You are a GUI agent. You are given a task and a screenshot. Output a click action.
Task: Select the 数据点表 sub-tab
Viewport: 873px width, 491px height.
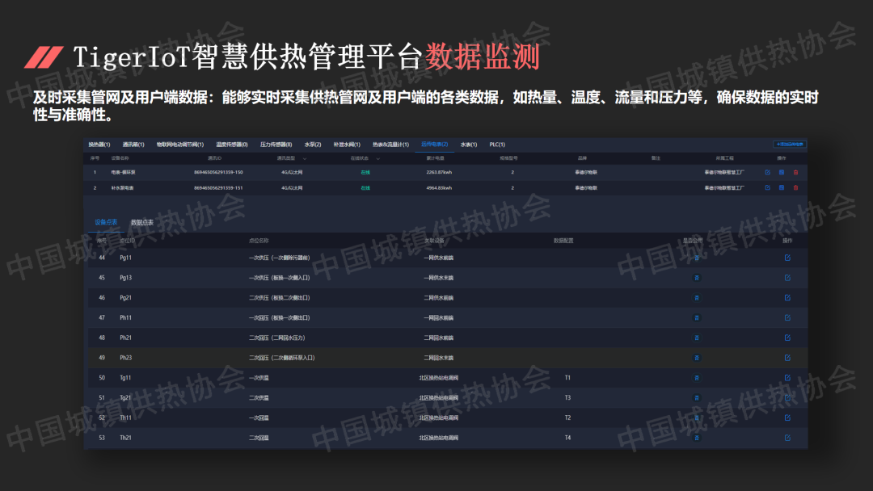142,221
